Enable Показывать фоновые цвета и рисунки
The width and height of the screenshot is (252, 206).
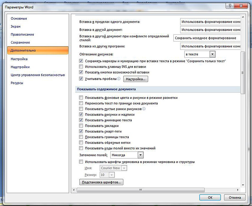(x=81, y=98)
